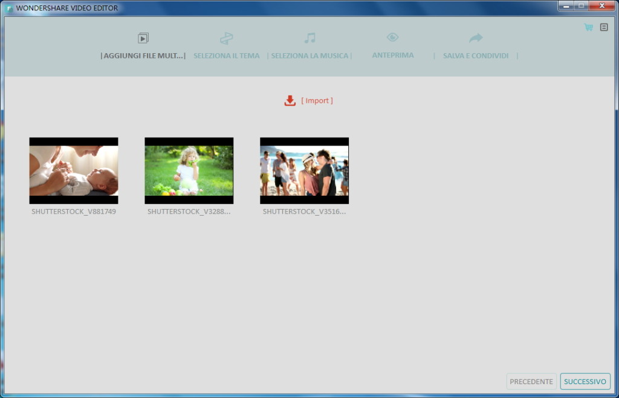Click the SHUTTERSTOCK_V881749 file name
The image size is (619, 398).
pos(74,211)
